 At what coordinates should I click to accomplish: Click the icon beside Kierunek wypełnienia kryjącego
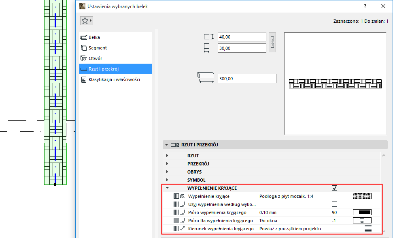pos(179,228)
